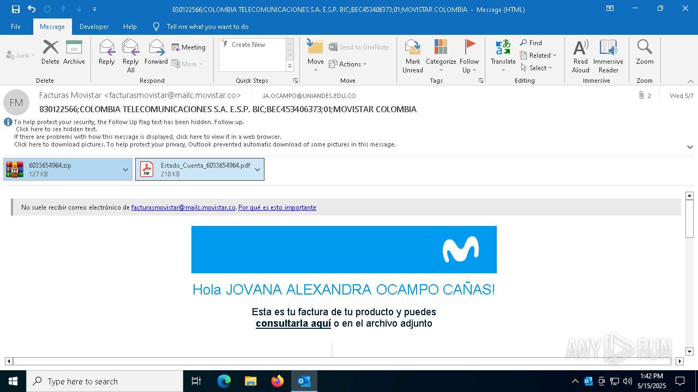Image resolution: width=698 pixels, height=392 pixels.
Task: Click the taskbar search box
Action: (x=105, y=381)
